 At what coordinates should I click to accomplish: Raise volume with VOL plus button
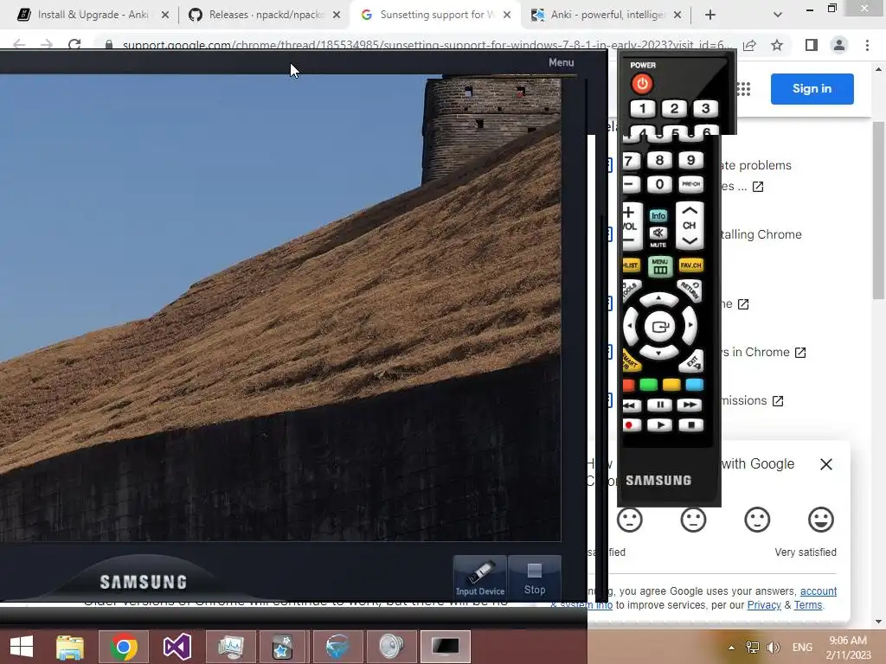click(x=629, y=213)
